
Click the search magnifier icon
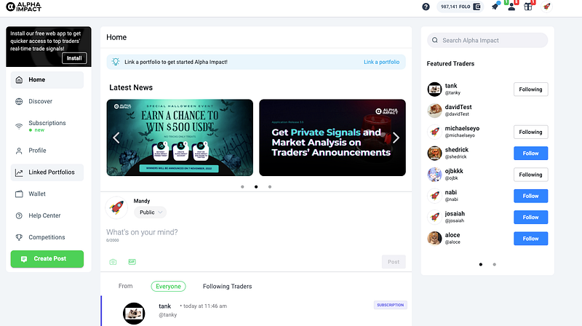tap(435, 40)
